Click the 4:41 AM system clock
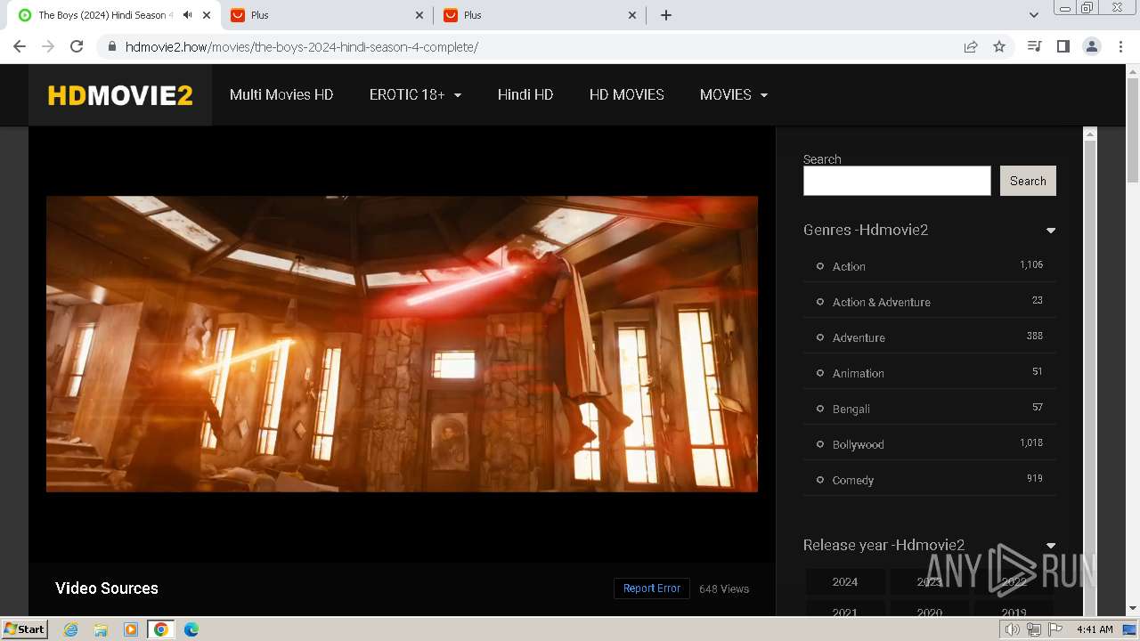 [1095, 629]
